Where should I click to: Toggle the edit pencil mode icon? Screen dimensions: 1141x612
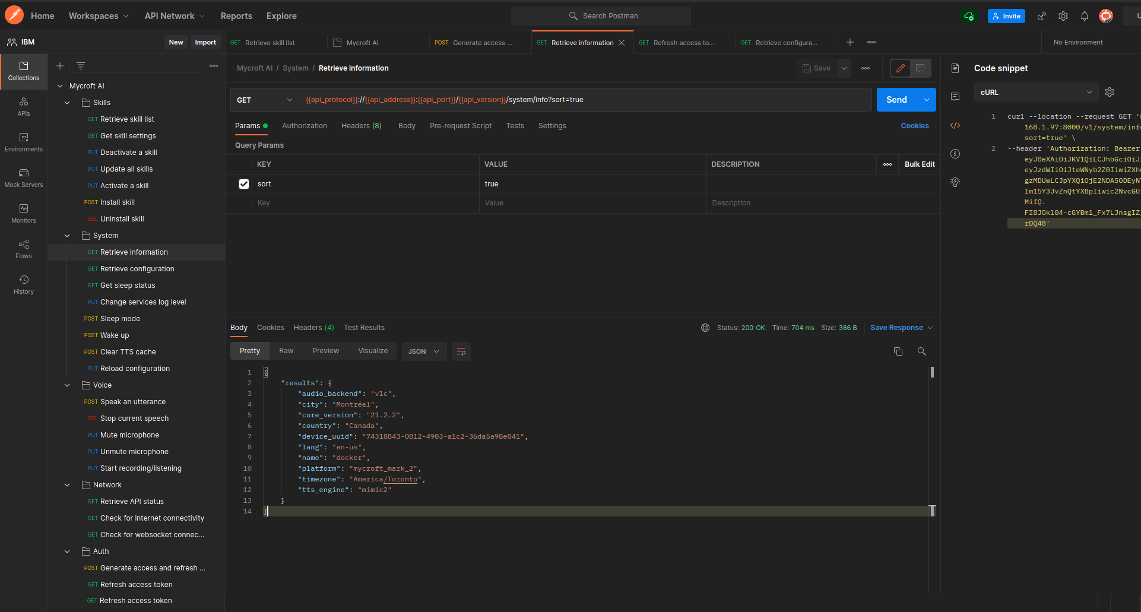[901, 68]
